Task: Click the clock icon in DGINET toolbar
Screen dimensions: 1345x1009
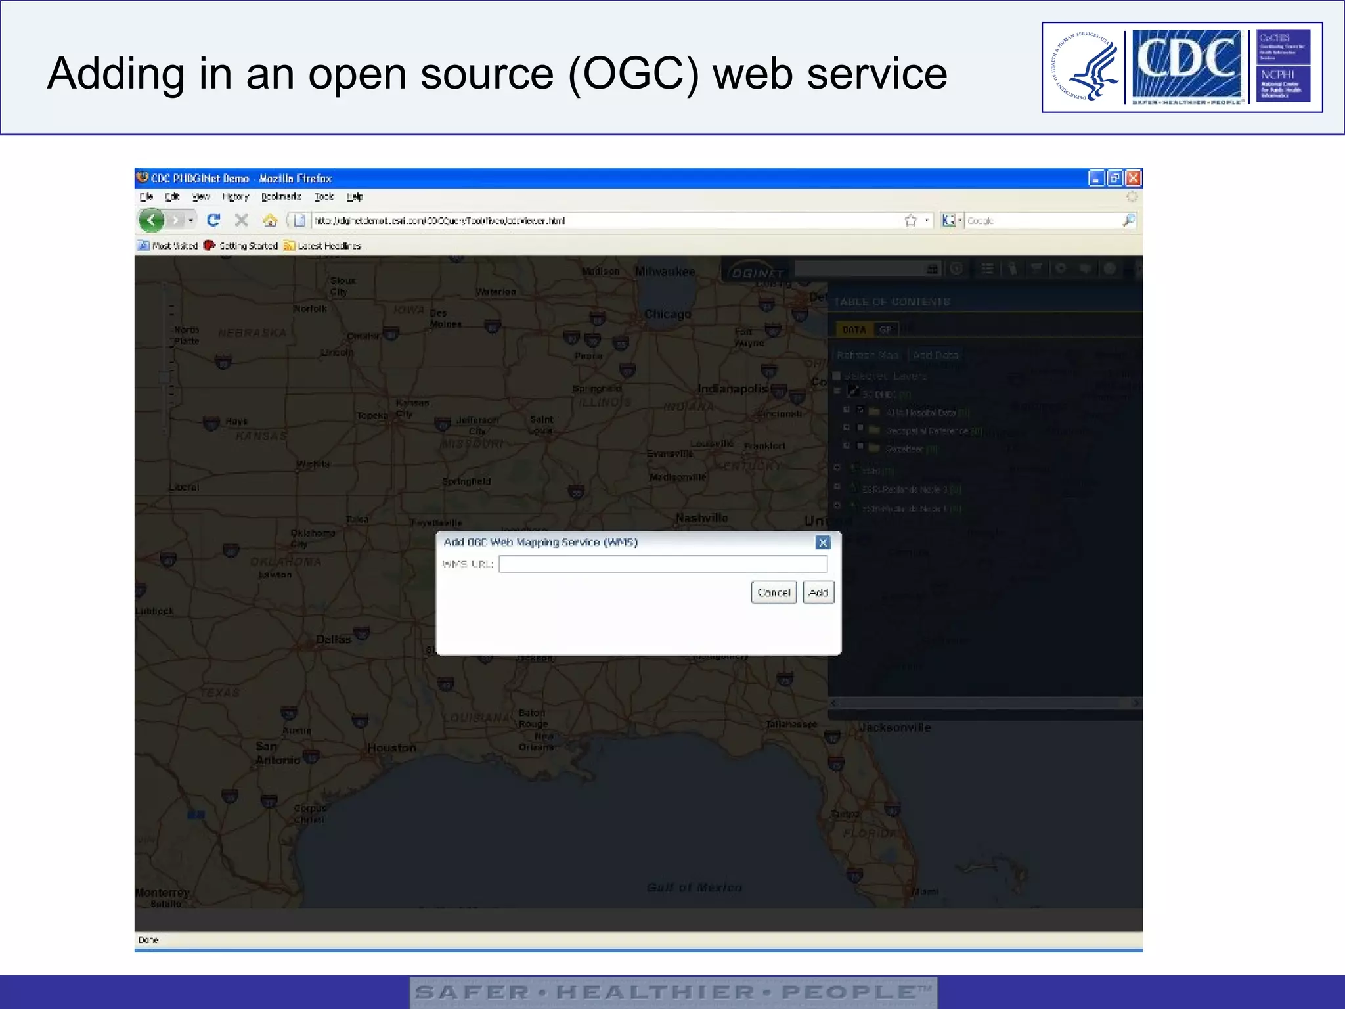Action: click(x=956, y=269)
